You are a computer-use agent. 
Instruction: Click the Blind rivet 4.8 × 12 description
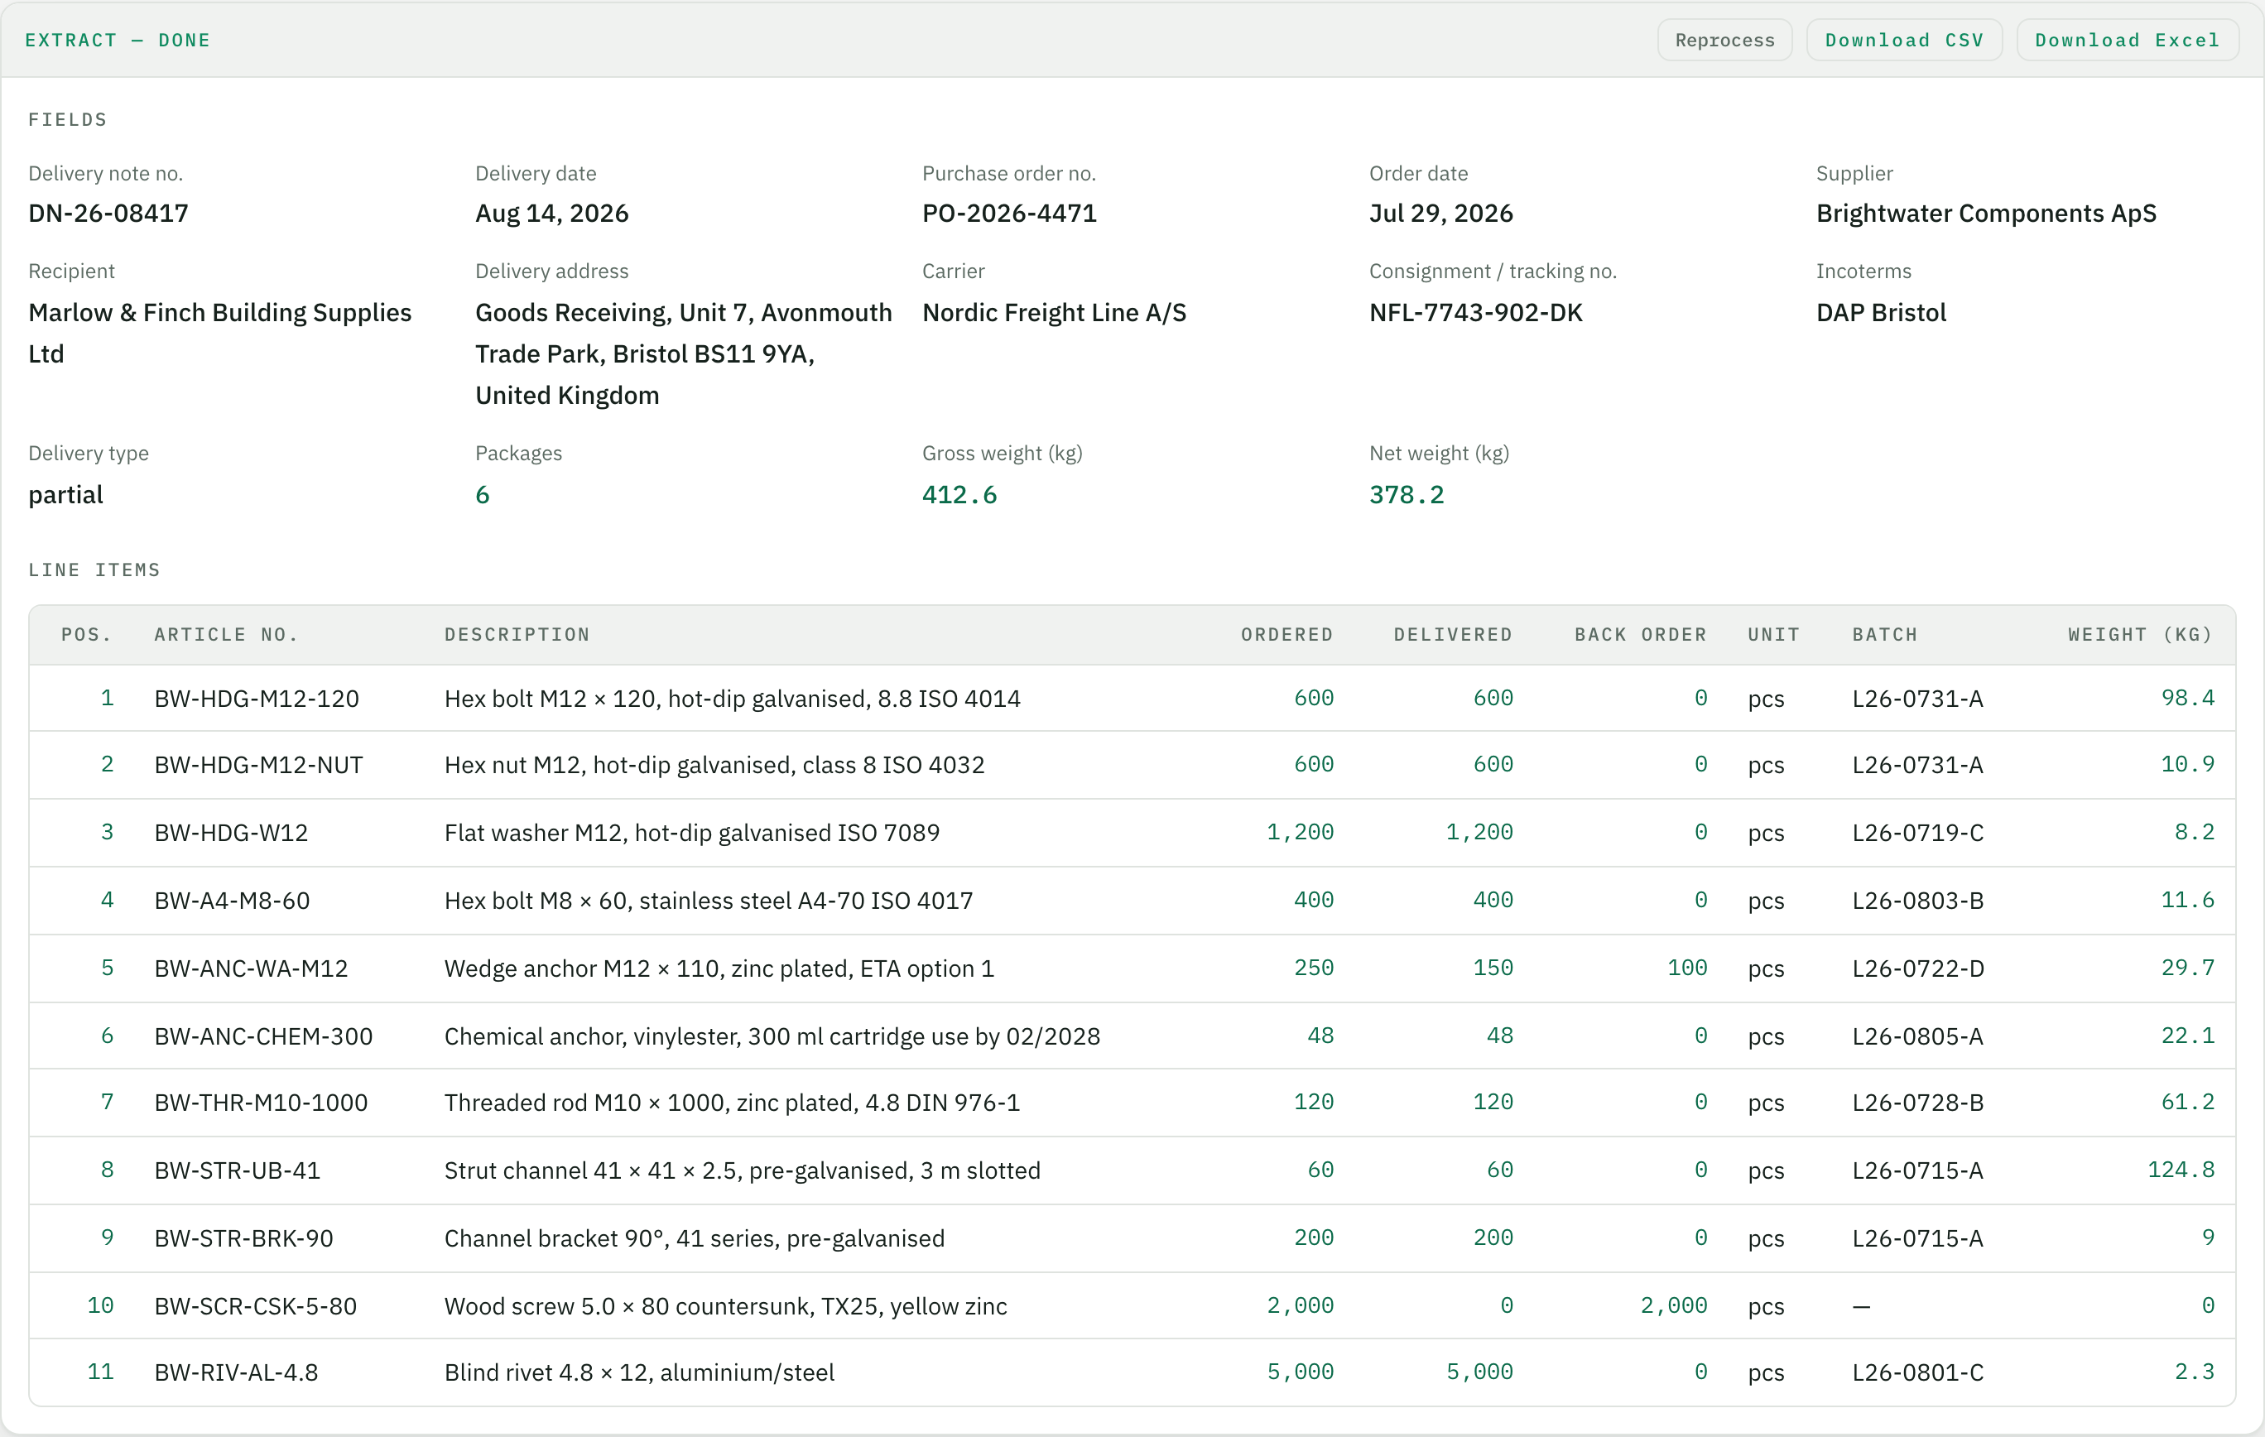click(x=638, y=1372)
